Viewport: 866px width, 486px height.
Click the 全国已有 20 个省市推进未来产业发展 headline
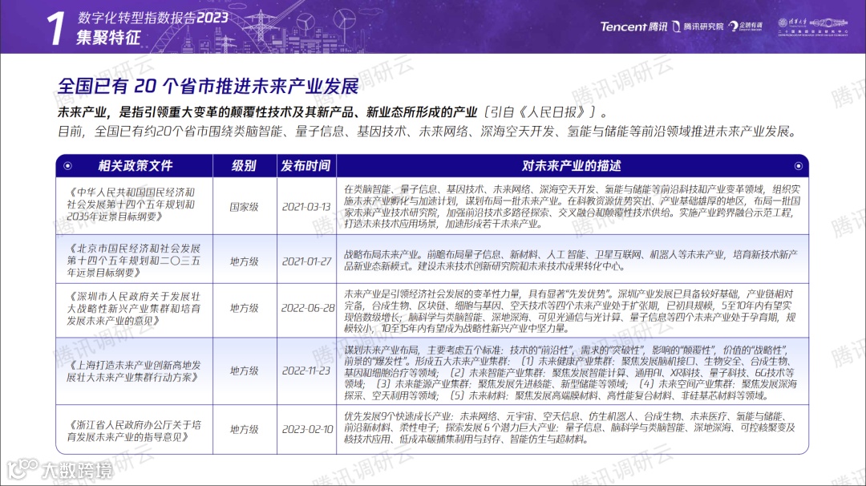tap(208, 86)
